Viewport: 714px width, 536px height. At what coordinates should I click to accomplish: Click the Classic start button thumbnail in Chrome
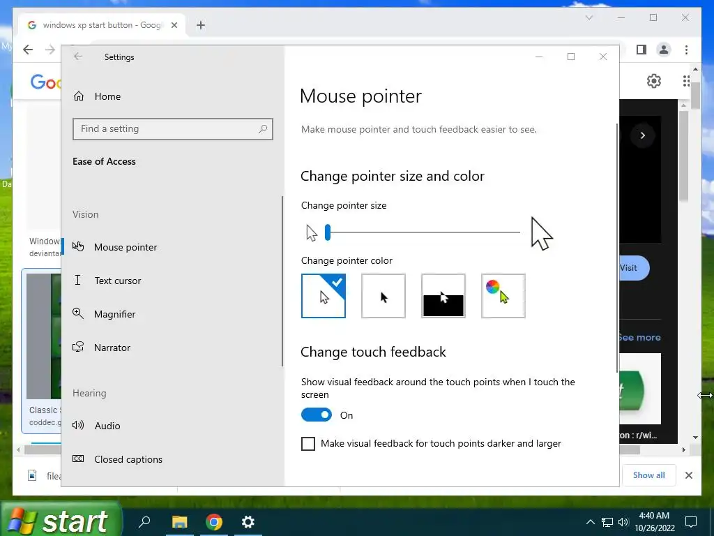[x=44, y=336]
